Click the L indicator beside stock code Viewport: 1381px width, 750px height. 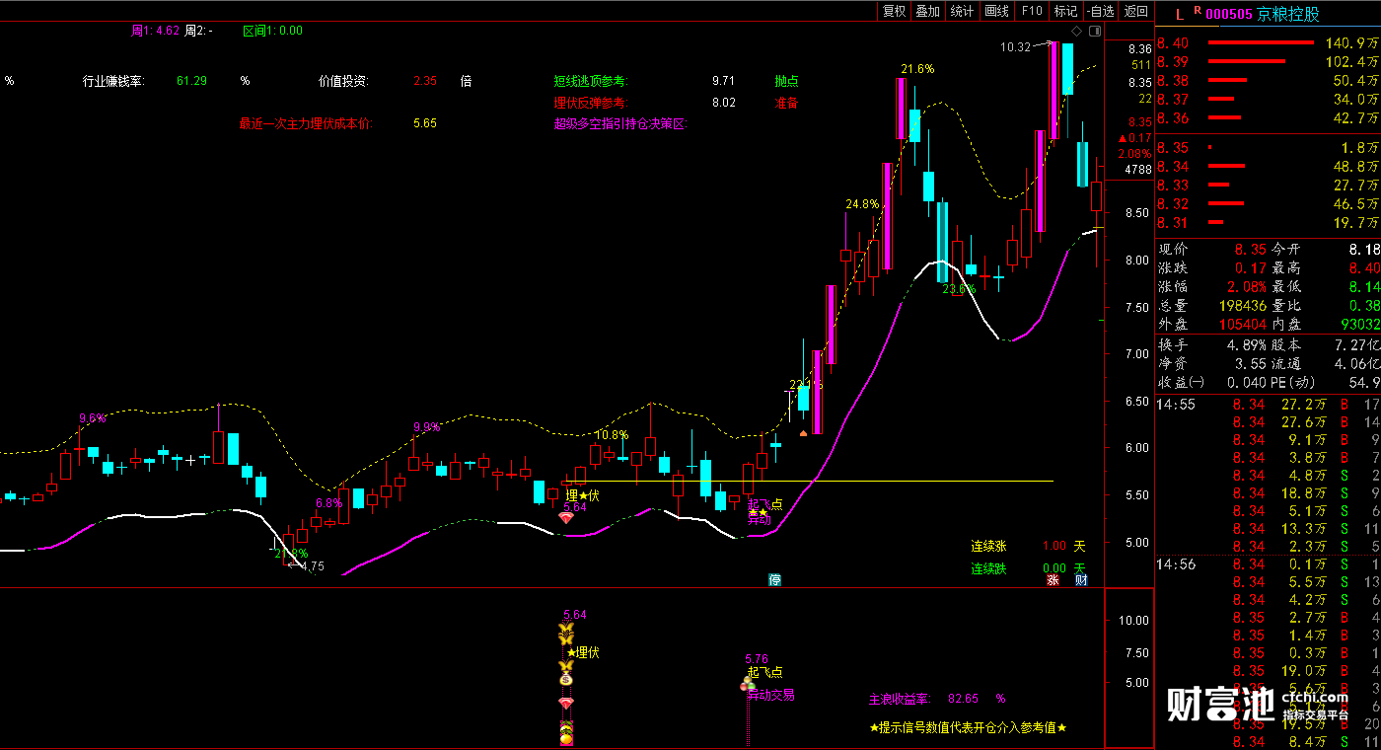(1179, 14)
